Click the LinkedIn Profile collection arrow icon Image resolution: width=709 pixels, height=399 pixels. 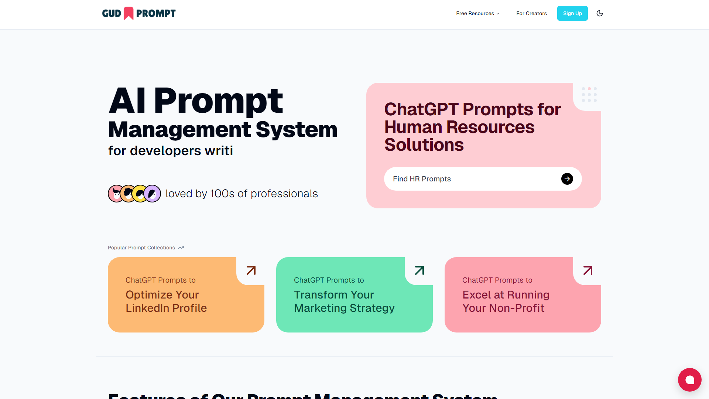tap(251, 270)
